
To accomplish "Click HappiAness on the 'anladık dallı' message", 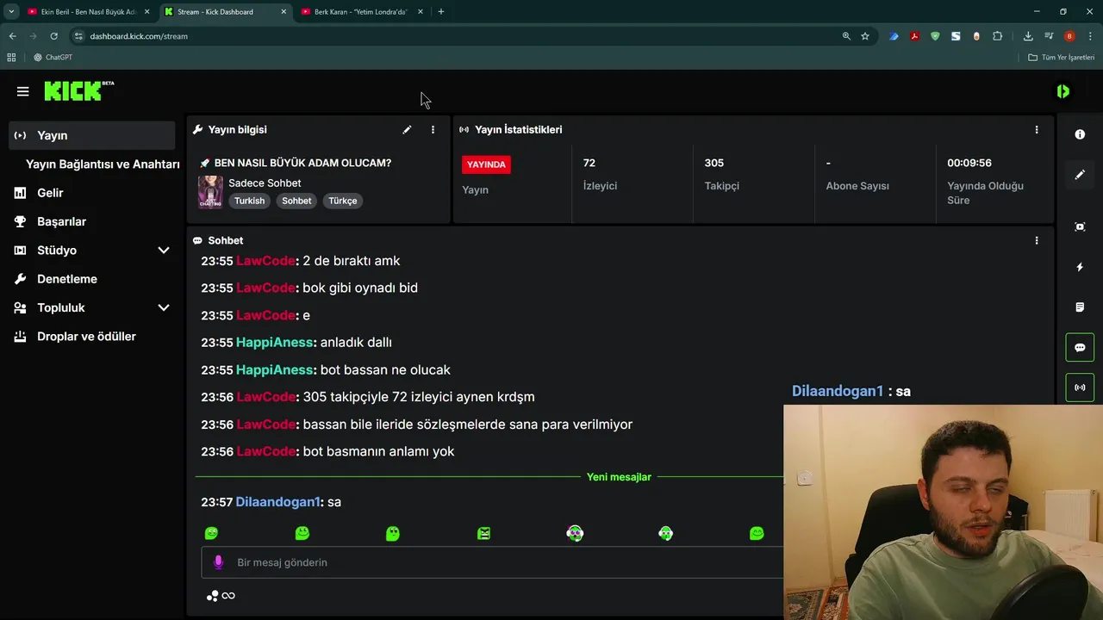I will [x=274, y=343].
